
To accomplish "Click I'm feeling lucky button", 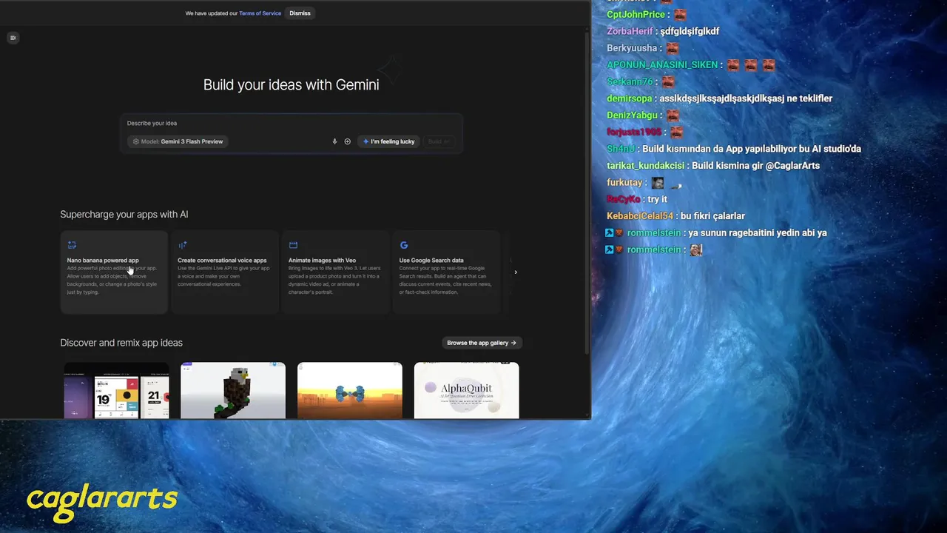I will coord(388,141).
